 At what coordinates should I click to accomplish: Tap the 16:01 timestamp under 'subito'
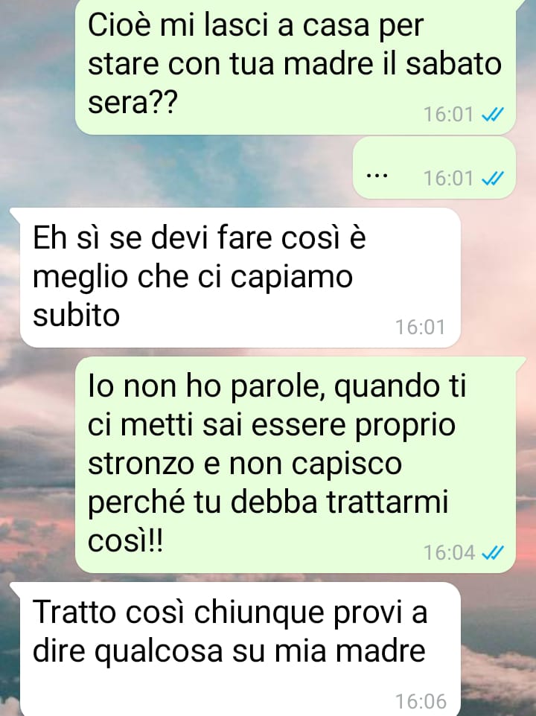[x=420, y=327]
